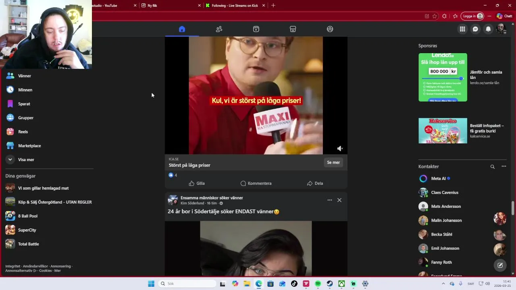The height and width of the screenshot is (290, 516).
Task: Open the notifications bell
Action: pyautogui.click(x=488, y=29)
